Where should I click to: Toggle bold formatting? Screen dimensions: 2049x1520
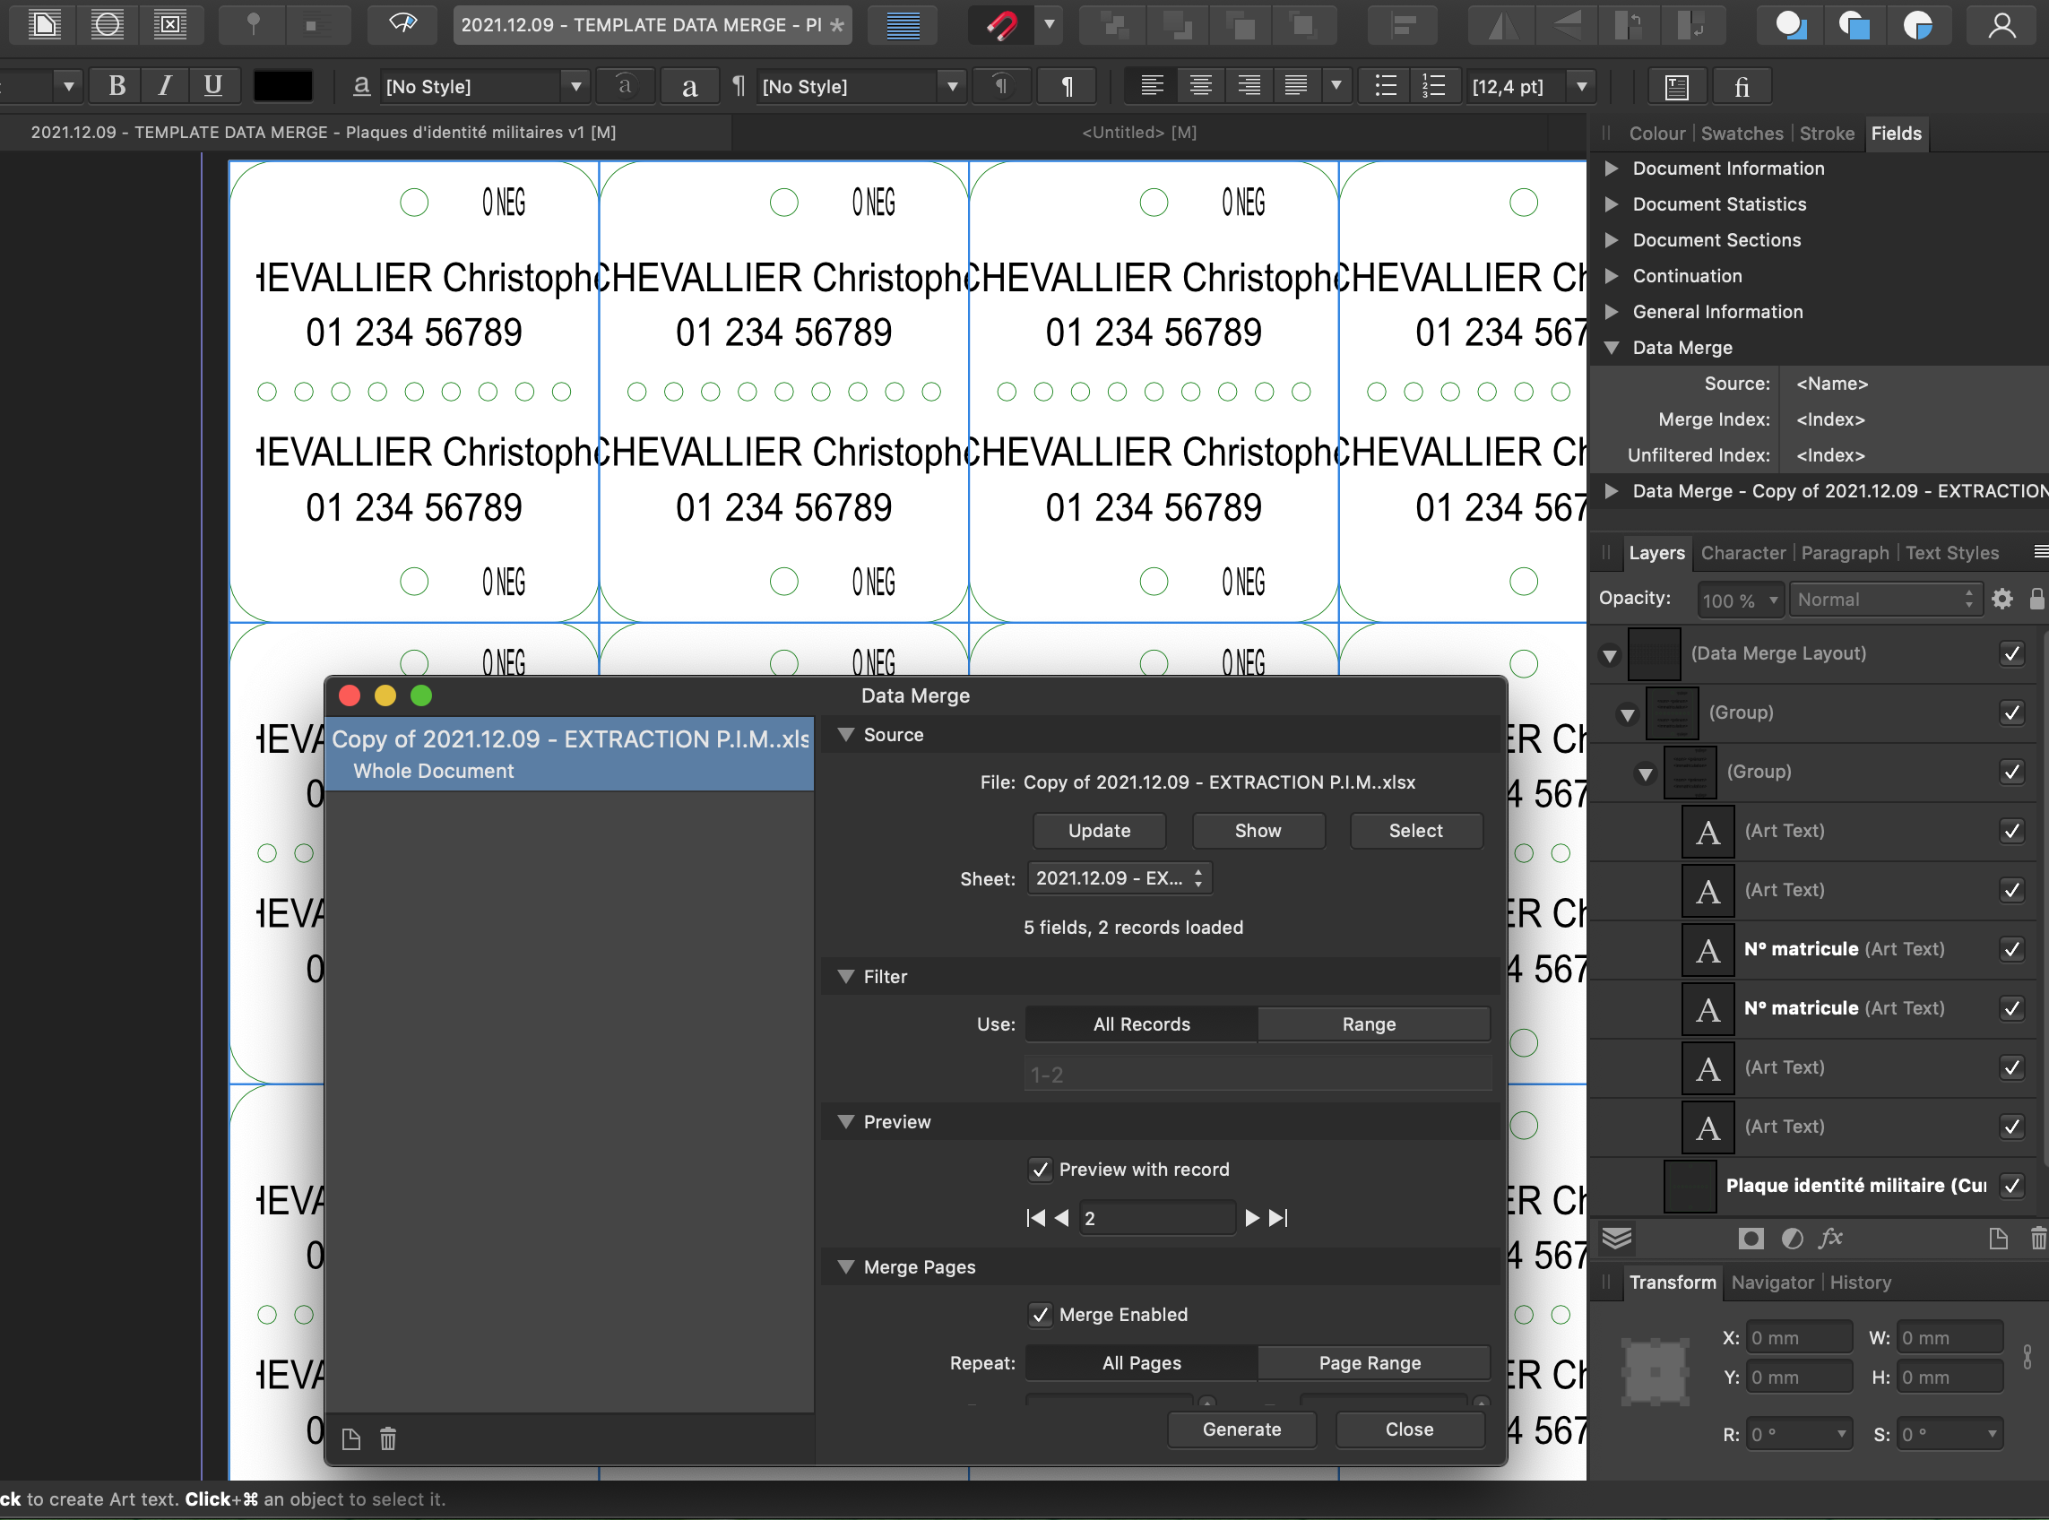point(116,85)
